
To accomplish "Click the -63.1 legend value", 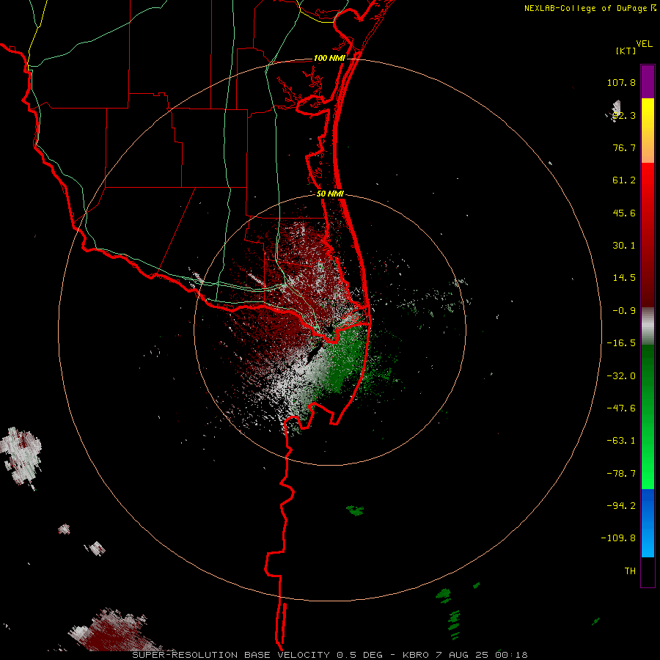I will (621, 441).
